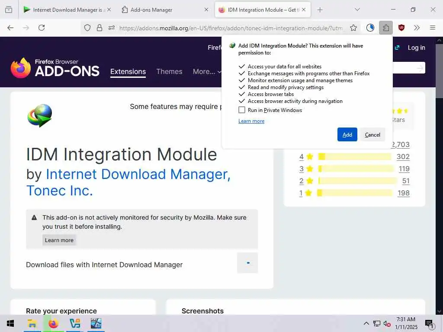Viewport: 443px width, 332px height.
Task: Enable Run in Private Windows checkbox
Action: pos(242,110)
